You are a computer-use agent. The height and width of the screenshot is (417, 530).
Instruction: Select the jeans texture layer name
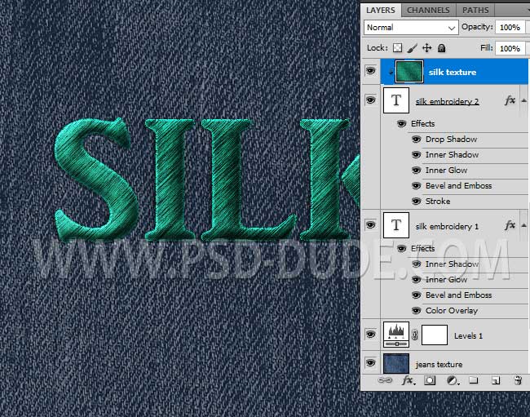[439, 364]
